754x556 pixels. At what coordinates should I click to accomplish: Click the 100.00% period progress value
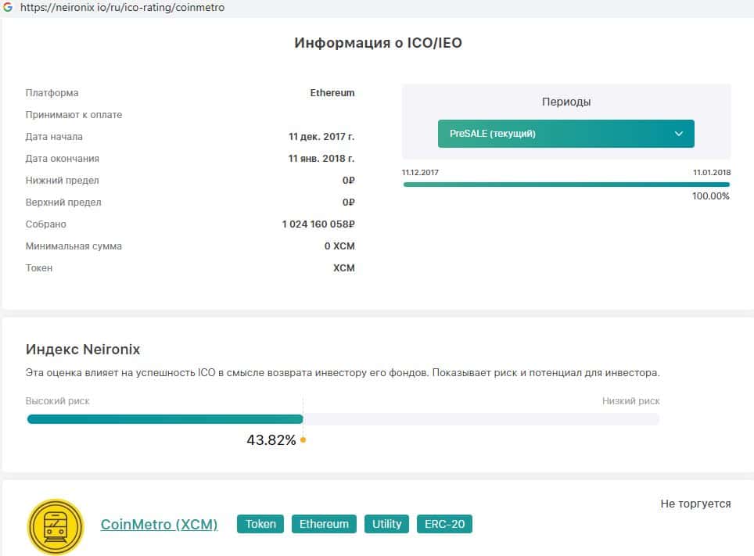(711, 195)
